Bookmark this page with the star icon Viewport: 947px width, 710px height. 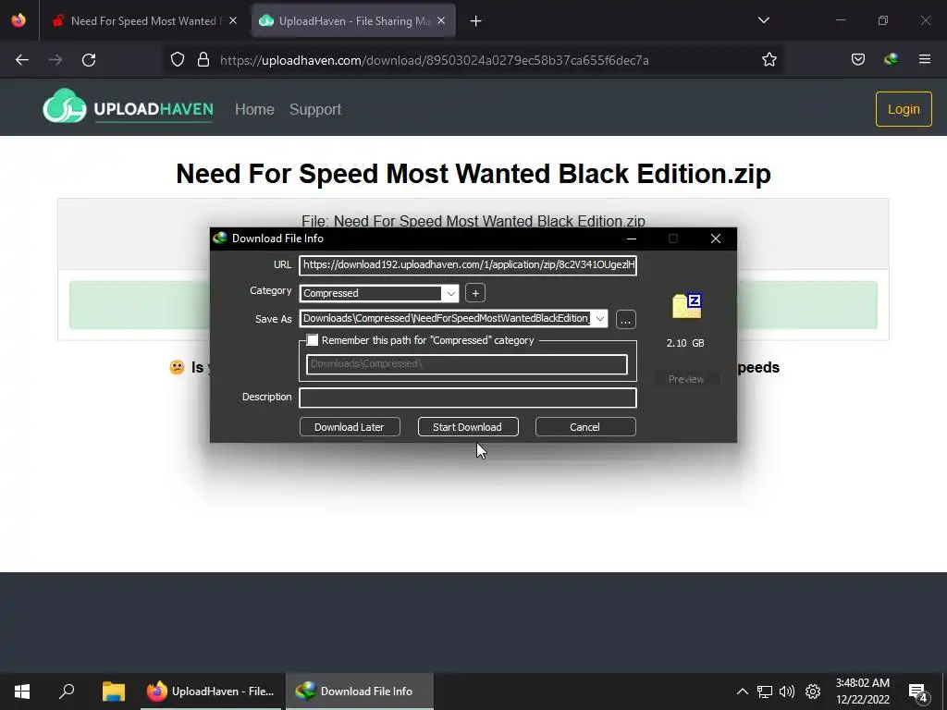point(769,60)
